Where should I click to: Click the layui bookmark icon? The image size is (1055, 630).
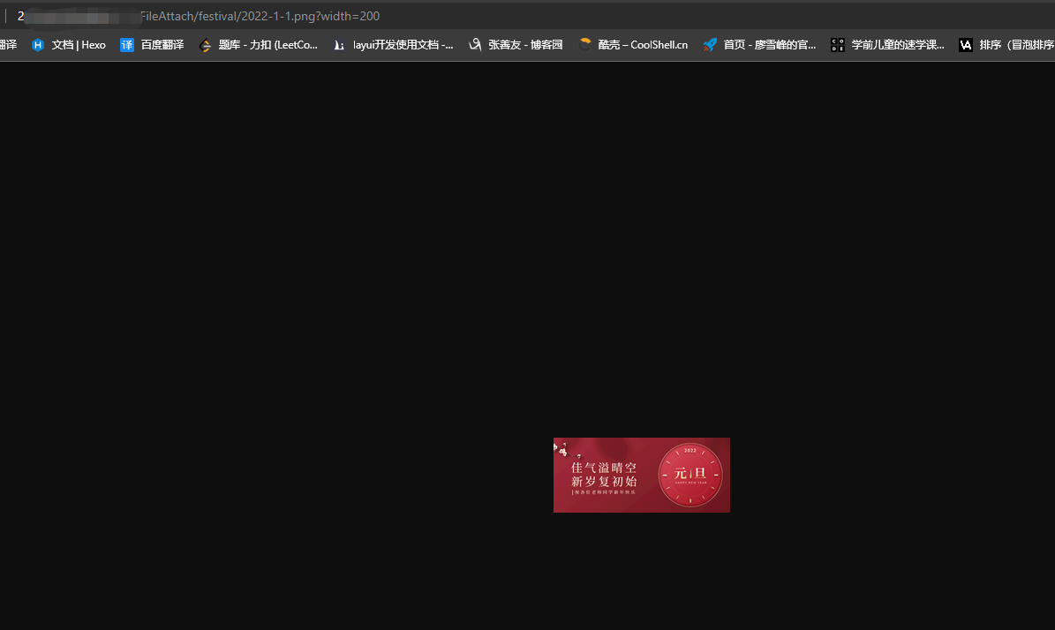pos(339,45)
